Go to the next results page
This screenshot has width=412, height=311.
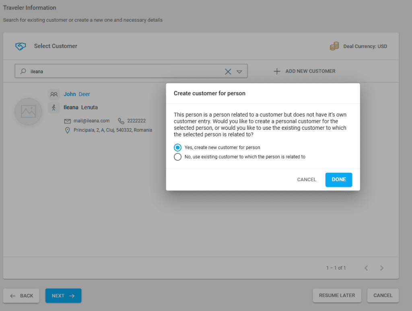tap(382, 268)
